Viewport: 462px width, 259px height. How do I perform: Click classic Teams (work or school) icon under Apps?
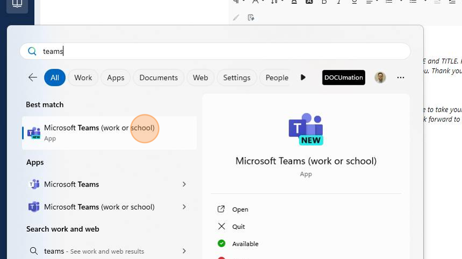34,207
